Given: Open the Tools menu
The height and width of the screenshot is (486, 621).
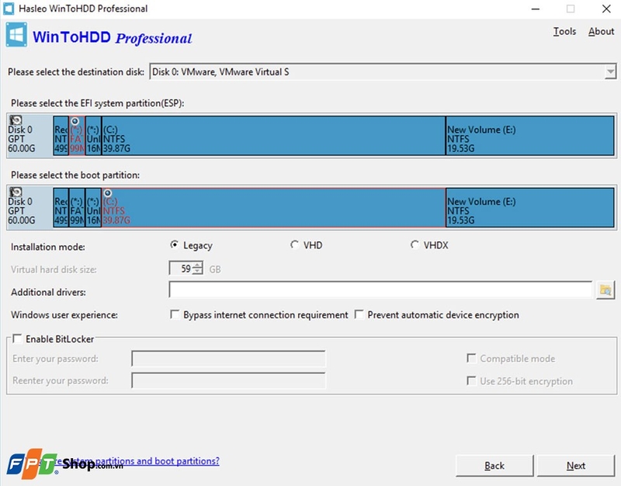Looking at the screenshot, I should tap(564, 31).
